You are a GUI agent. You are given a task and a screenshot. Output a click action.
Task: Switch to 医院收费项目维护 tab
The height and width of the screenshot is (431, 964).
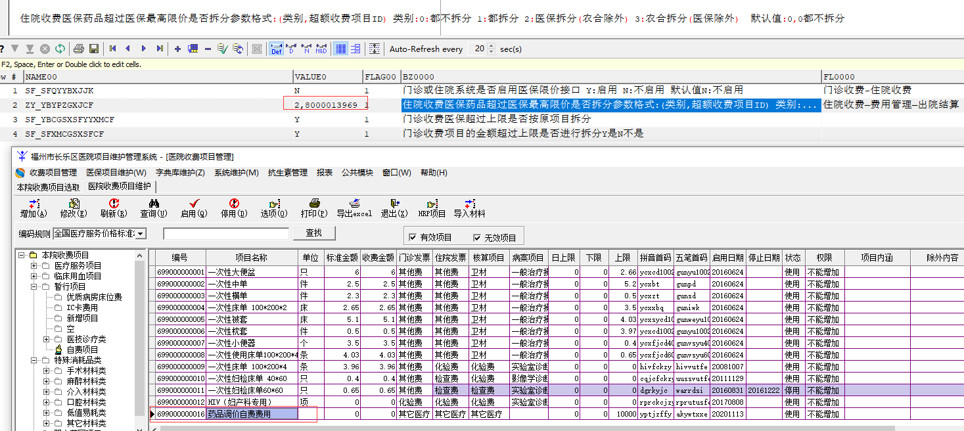(120, 187)
